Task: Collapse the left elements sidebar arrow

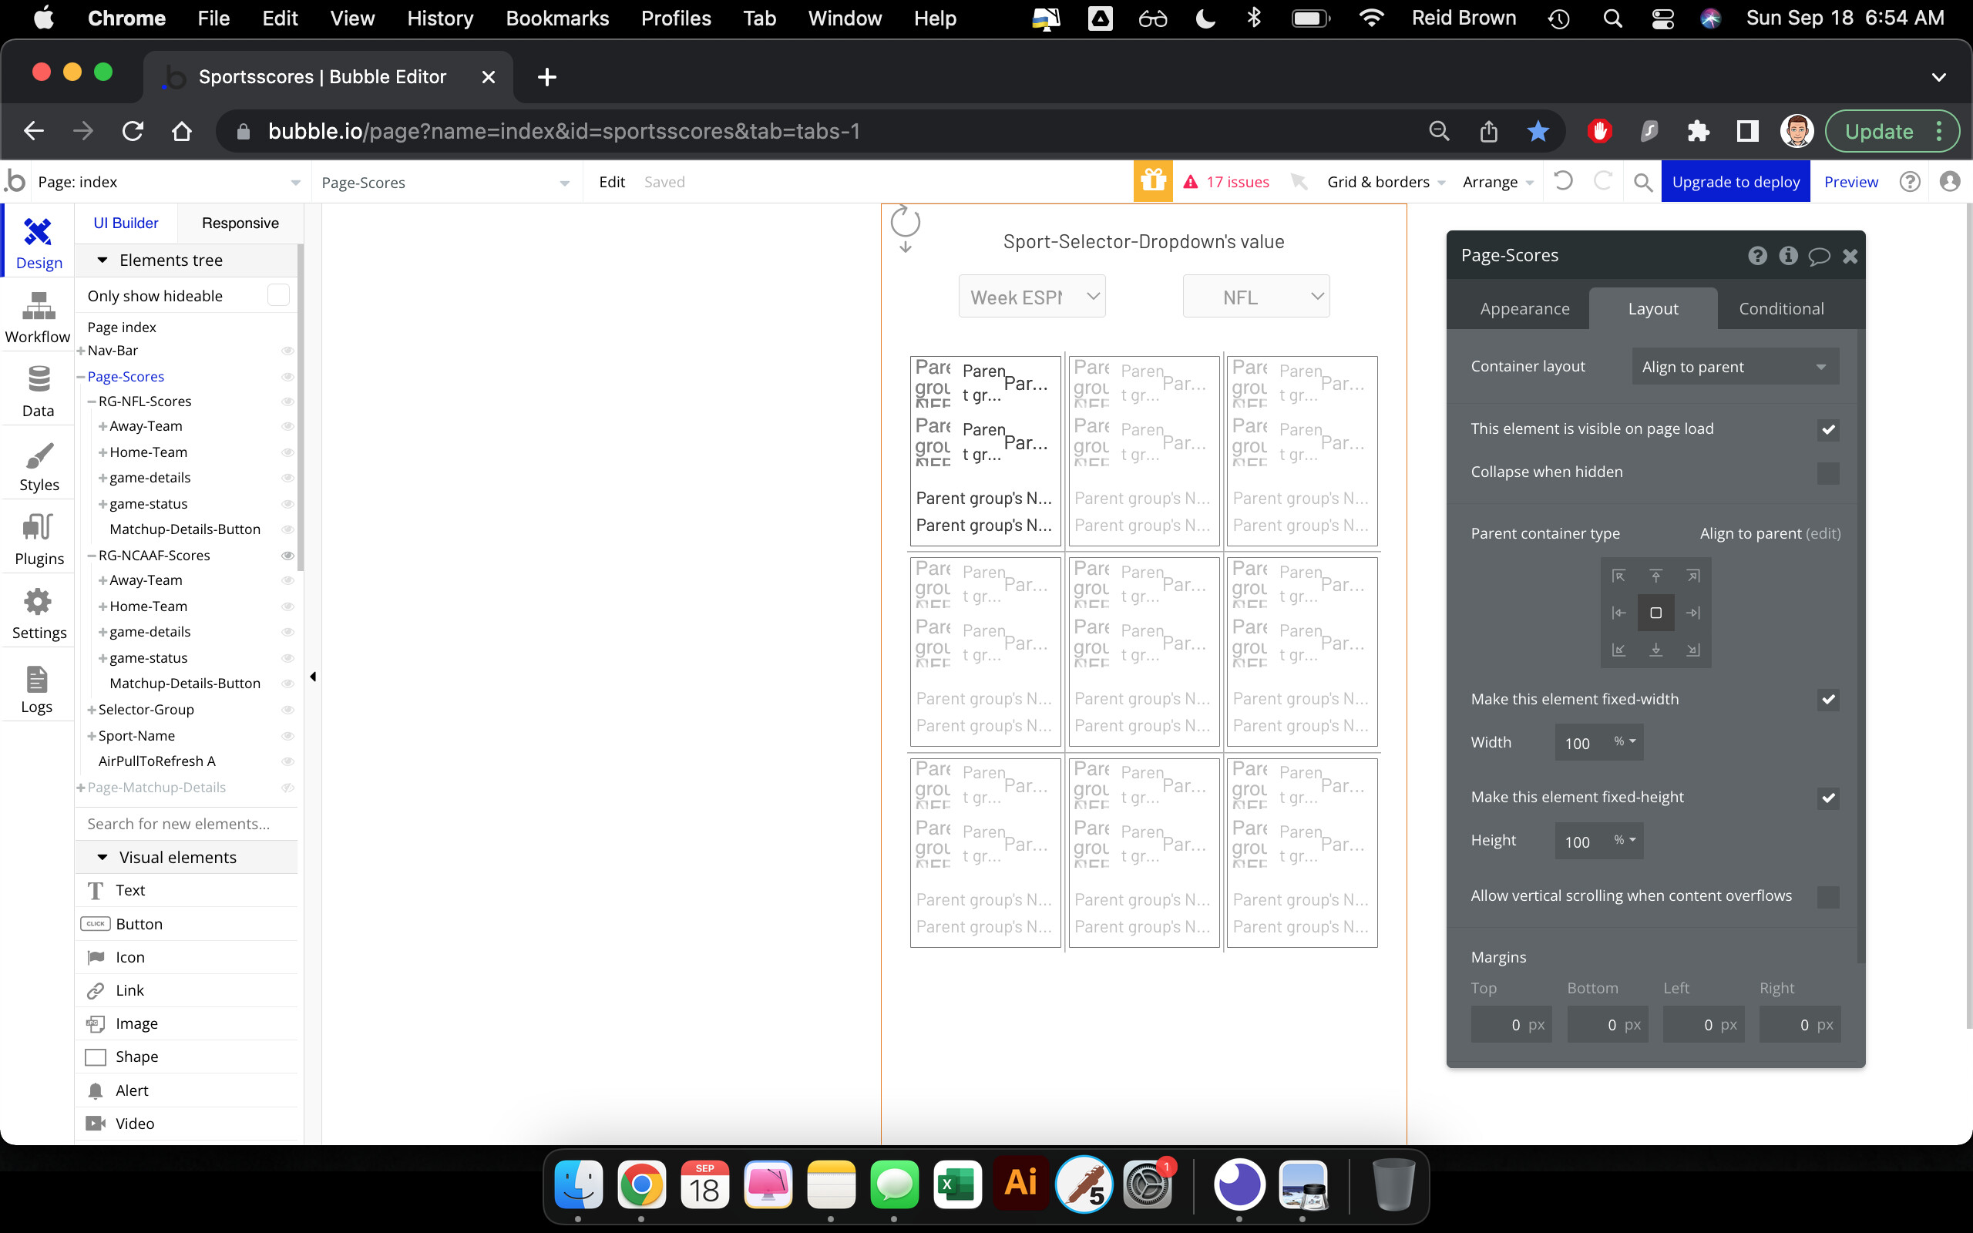Action: 313,677
